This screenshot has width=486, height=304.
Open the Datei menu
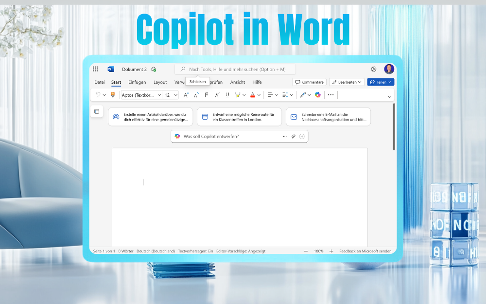click(100, 82)
